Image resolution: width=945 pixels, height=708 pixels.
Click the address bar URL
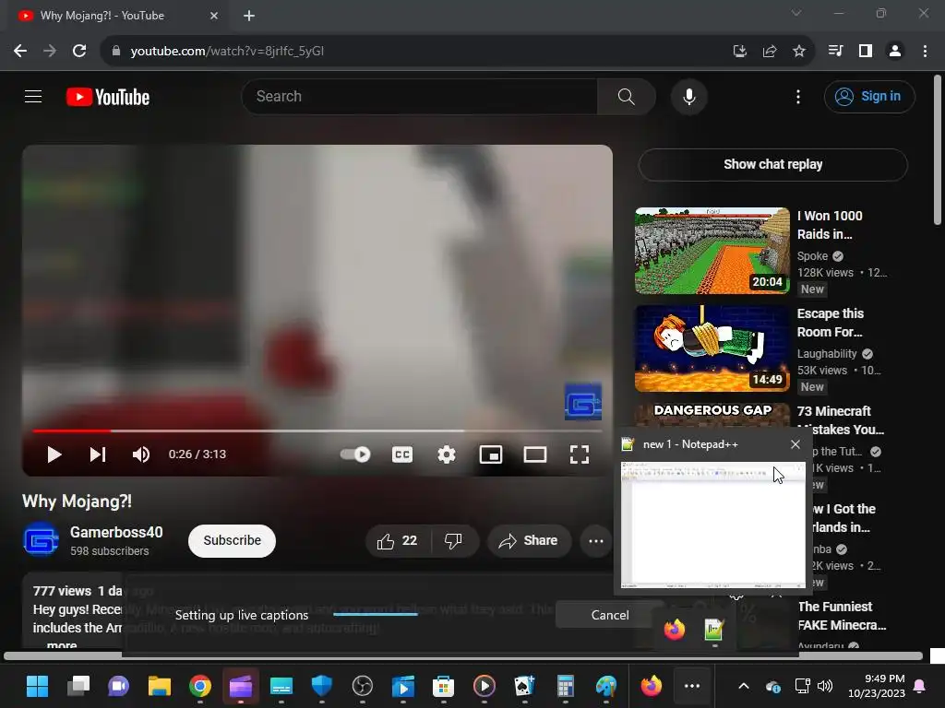click(x=227, y=52)
